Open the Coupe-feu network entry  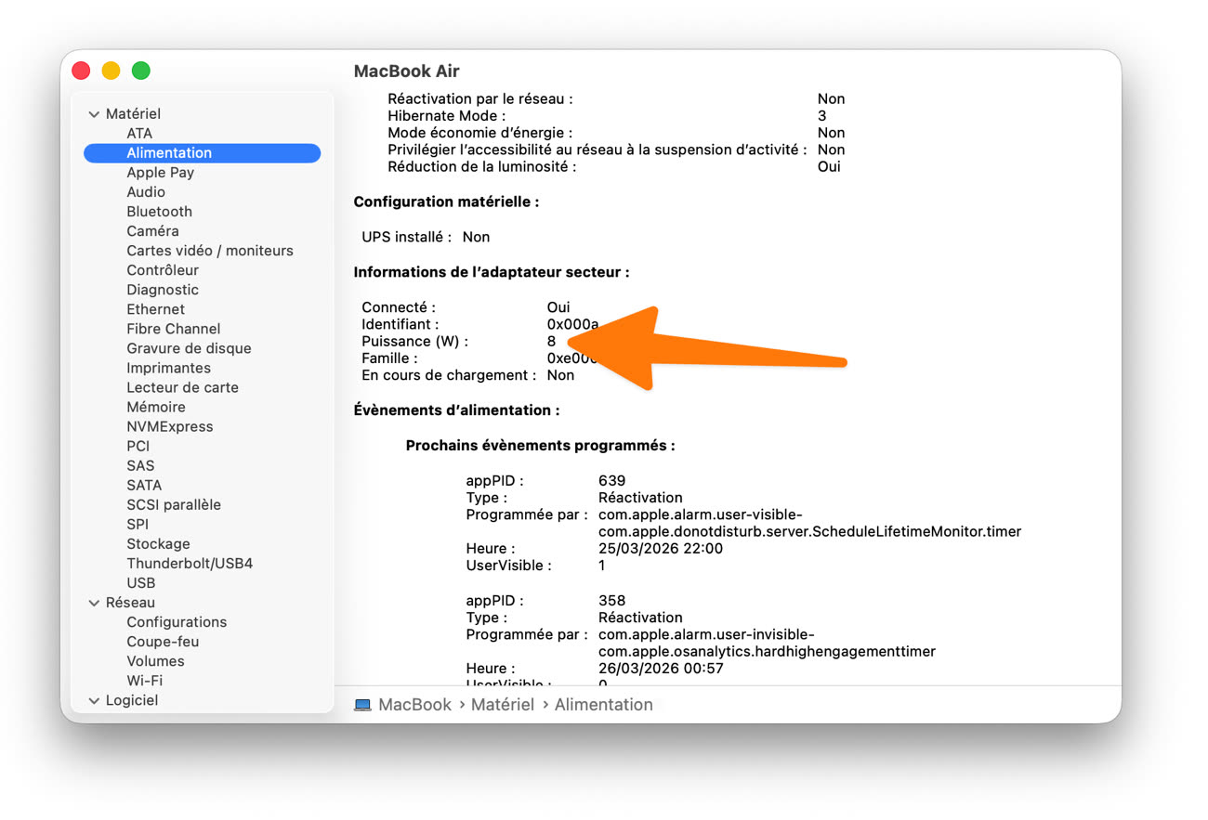[x=163, y=642]
